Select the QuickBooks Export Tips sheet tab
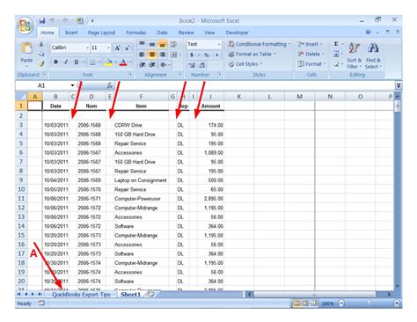417x322 pixels. coord(81,295)
